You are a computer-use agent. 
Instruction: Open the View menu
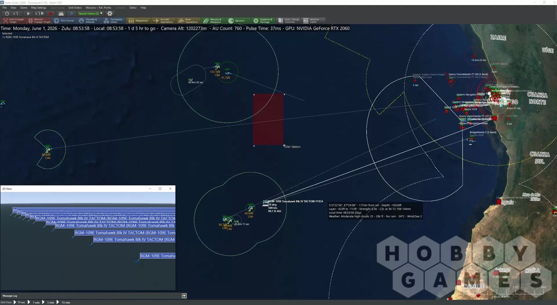(13, 8)
